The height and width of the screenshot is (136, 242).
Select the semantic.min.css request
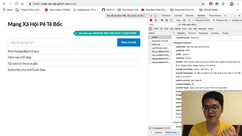point(160,41)
